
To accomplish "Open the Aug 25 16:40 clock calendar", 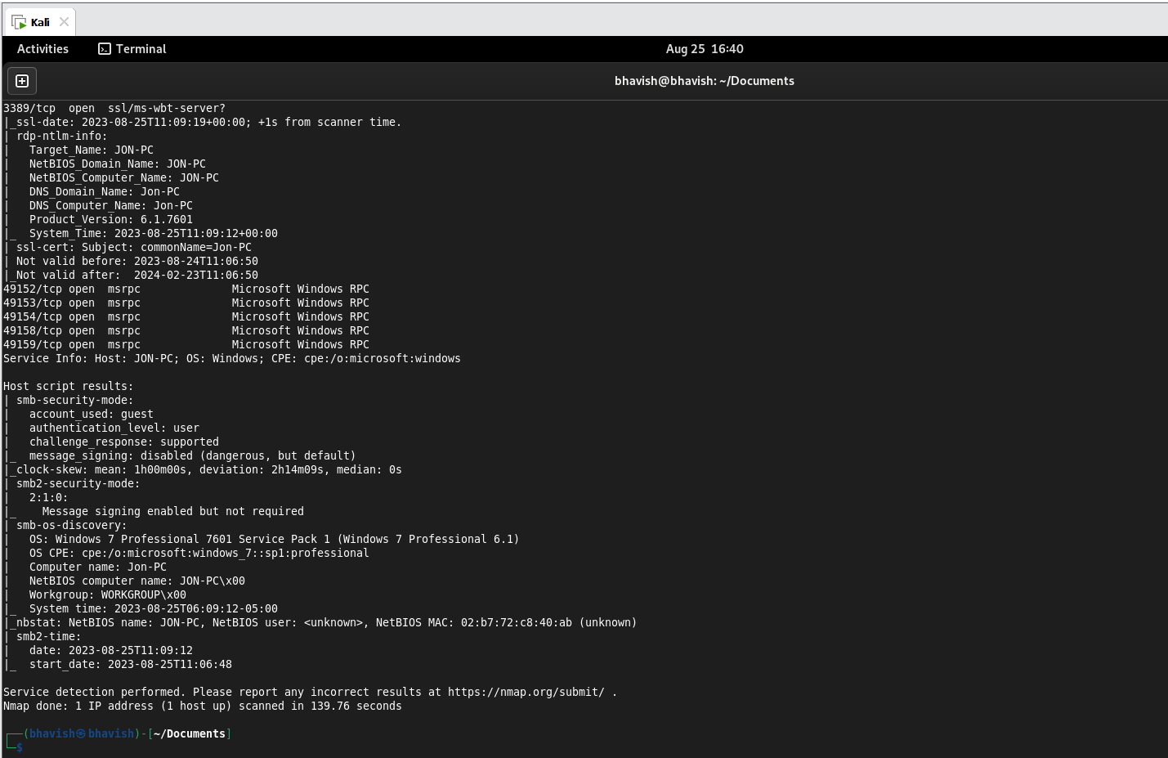I will pos(704,49).
